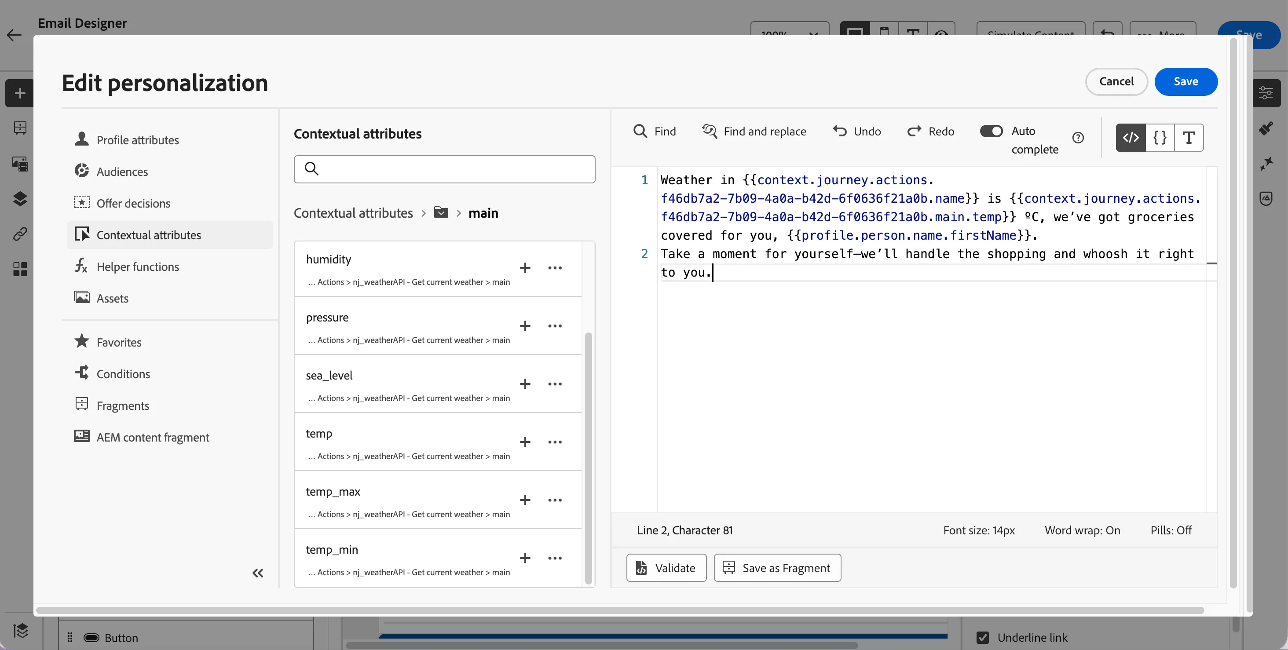Viewport: 1288px width, 650px height.
Task: Open Favorites in sidebar
Action: coord(170,342)
